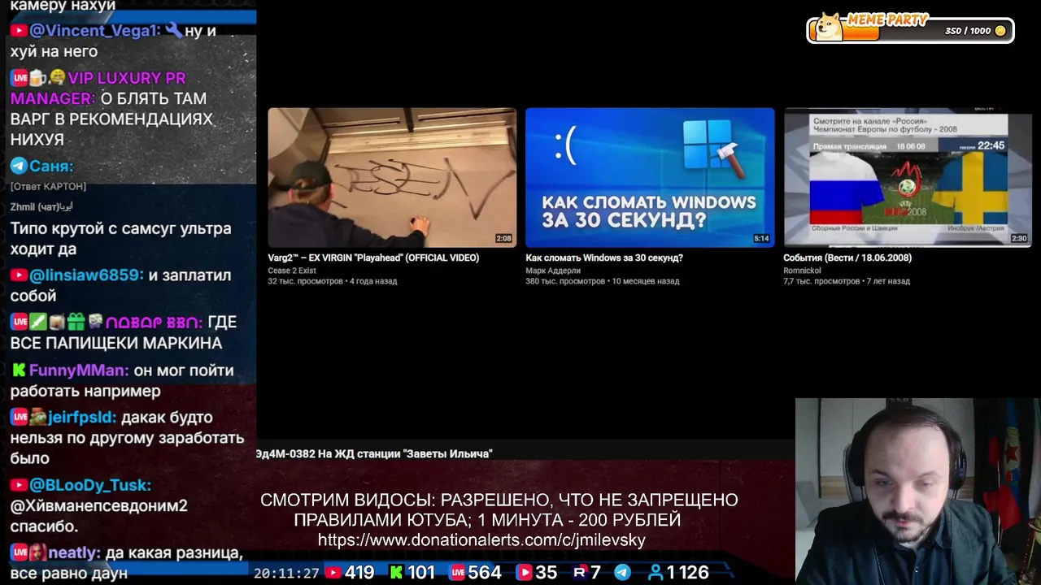Click the title 'Как сломать Windows за 30 секунд?'
Viewport: 1041px width, 585px height.
(604, 258)
